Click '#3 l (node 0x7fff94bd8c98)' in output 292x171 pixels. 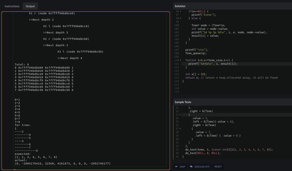(x=80, y=52)
